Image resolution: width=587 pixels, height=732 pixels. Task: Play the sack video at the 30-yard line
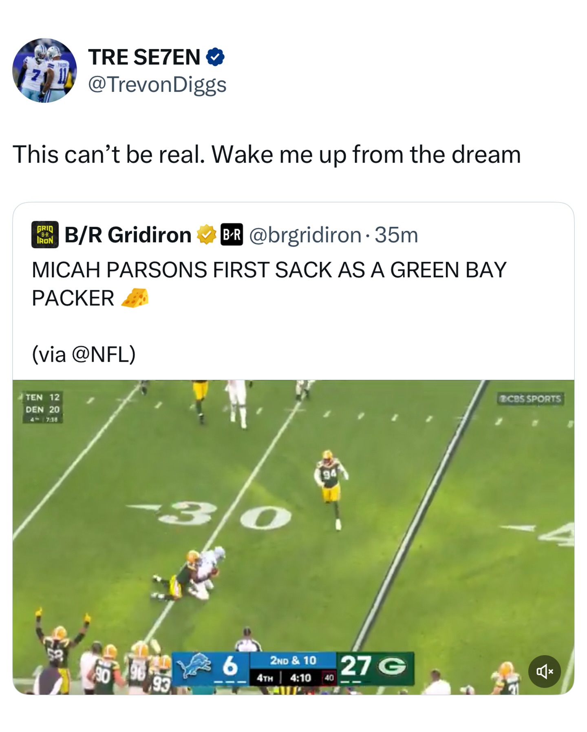click(293, 530)
